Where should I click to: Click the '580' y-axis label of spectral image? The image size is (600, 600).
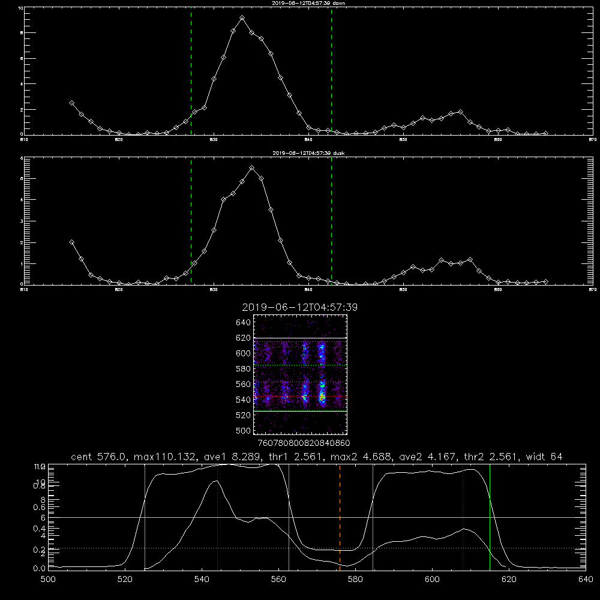click(x=243, y=369)
